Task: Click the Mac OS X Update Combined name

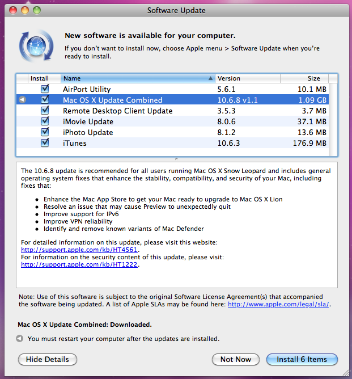Action: click(112, 100)
